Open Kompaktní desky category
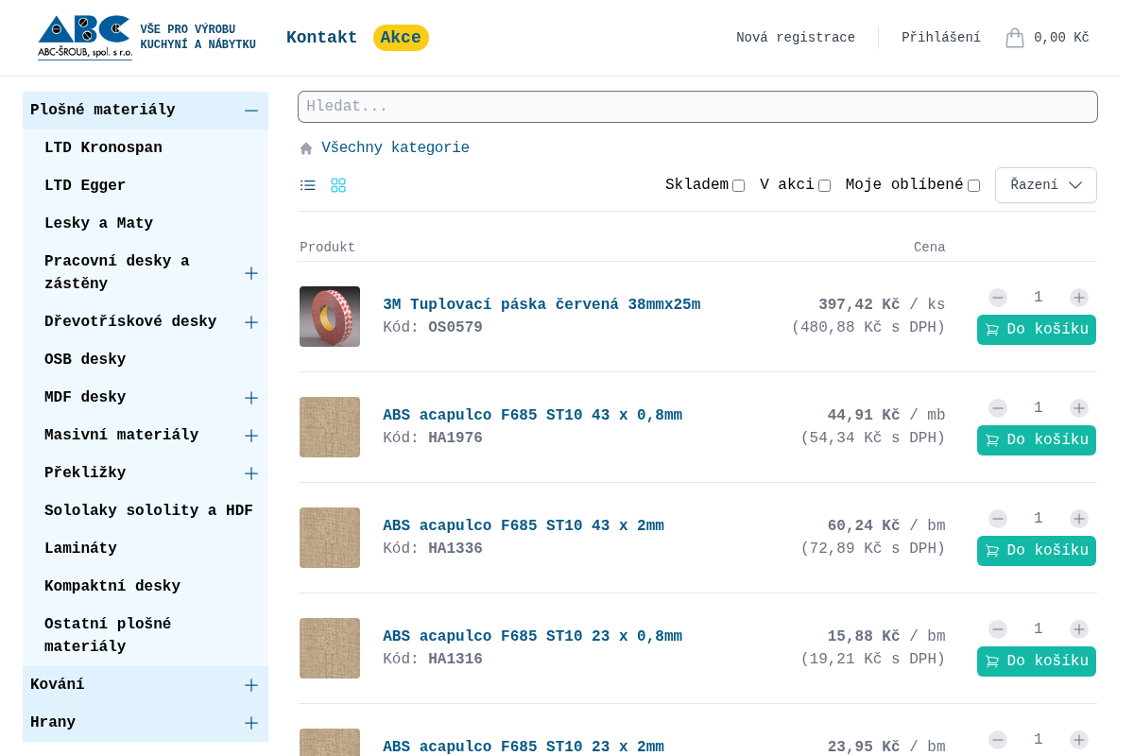The width and height of the screenshot is (1134, 756). coord(112,587)
